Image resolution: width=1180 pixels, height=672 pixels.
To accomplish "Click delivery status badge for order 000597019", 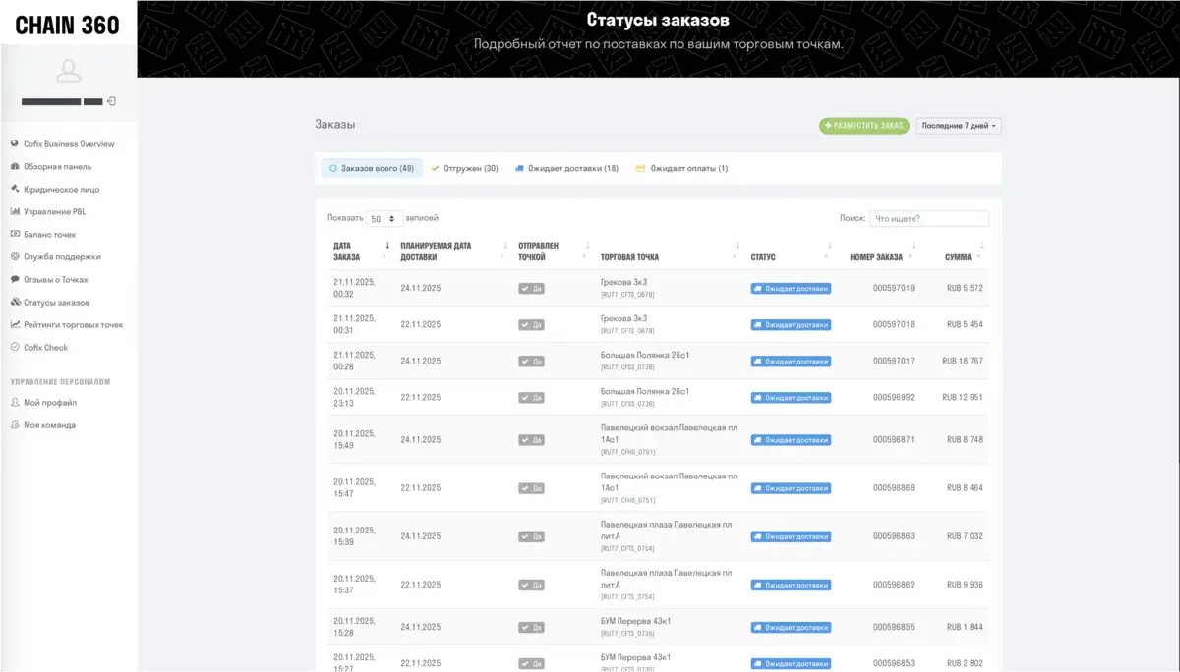I will [791, 289].
